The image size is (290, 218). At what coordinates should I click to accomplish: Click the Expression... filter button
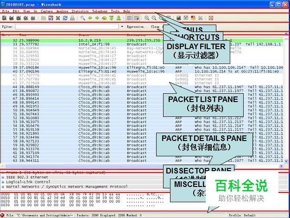click(137, 27)
